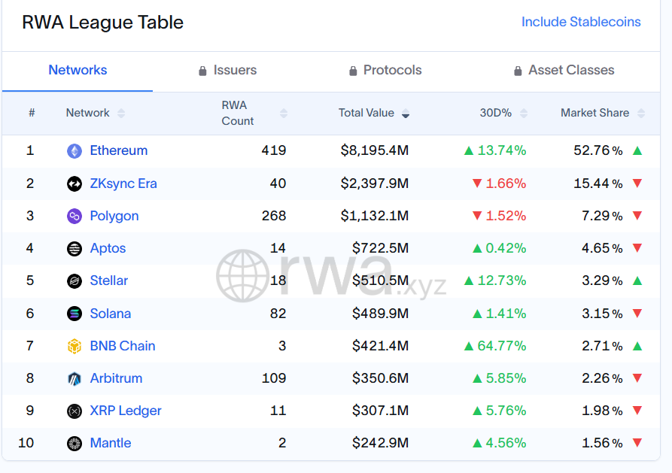
Task: Switch to the Protocols tab
Action: click(385, 70)
